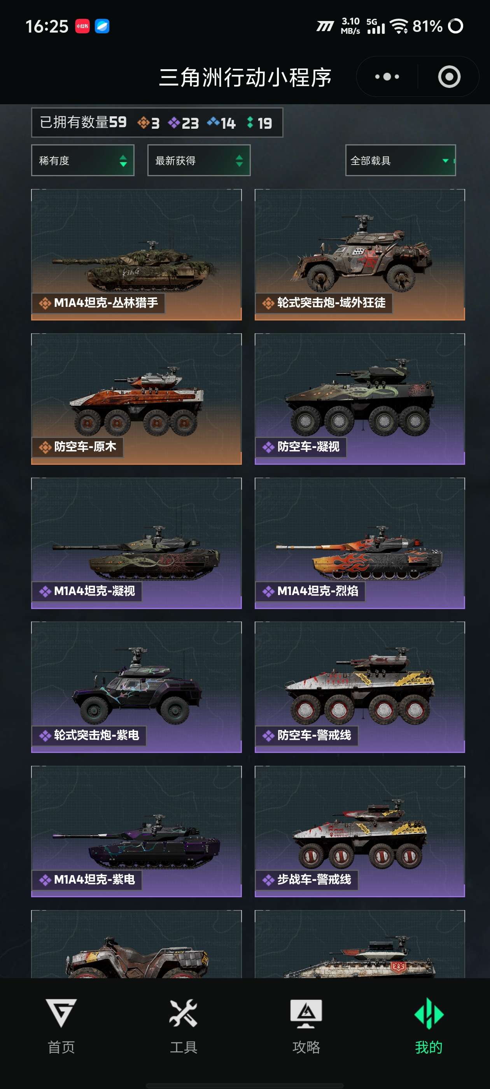Expand the 全部载具 vehicle filter dropdown
Screen dimensions: 490x1089
(x=401, y=160)
